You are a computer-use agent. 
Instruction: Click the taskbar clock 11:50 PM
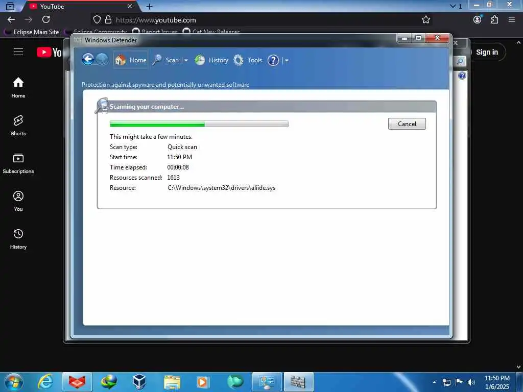(x=497, y=378)
